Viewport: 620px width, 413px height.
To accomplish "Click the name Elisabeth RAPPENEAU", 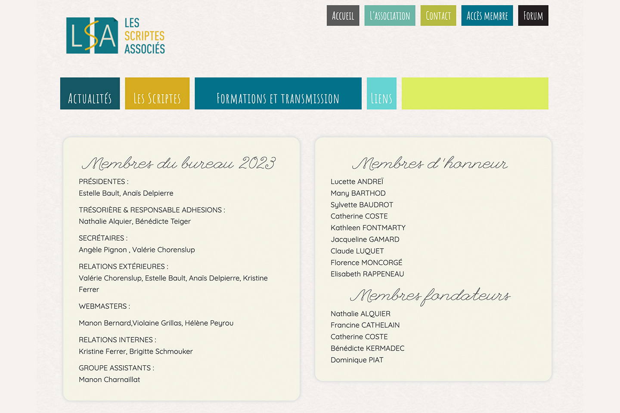I will pyautogui.click(x=367, y=274).
